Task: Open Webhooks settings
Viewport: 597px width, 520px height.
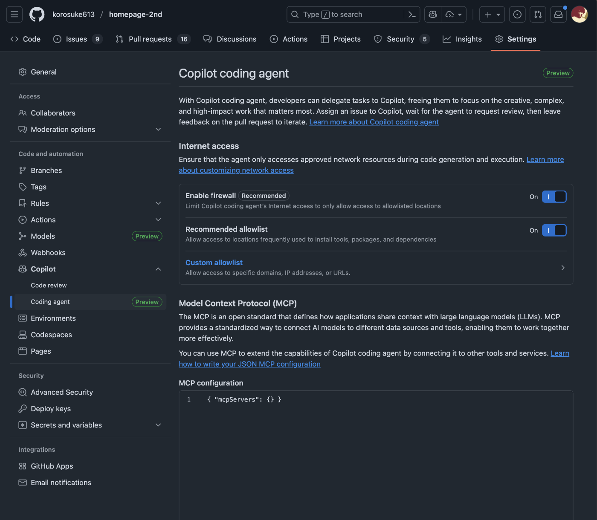Action: tap(90, 253)
